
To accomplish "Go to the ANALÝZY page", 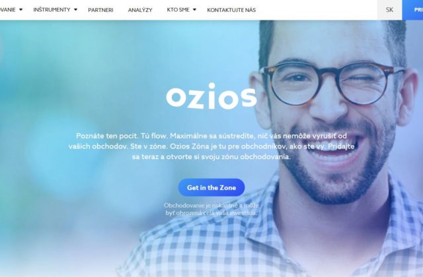I will coord(140,10).
